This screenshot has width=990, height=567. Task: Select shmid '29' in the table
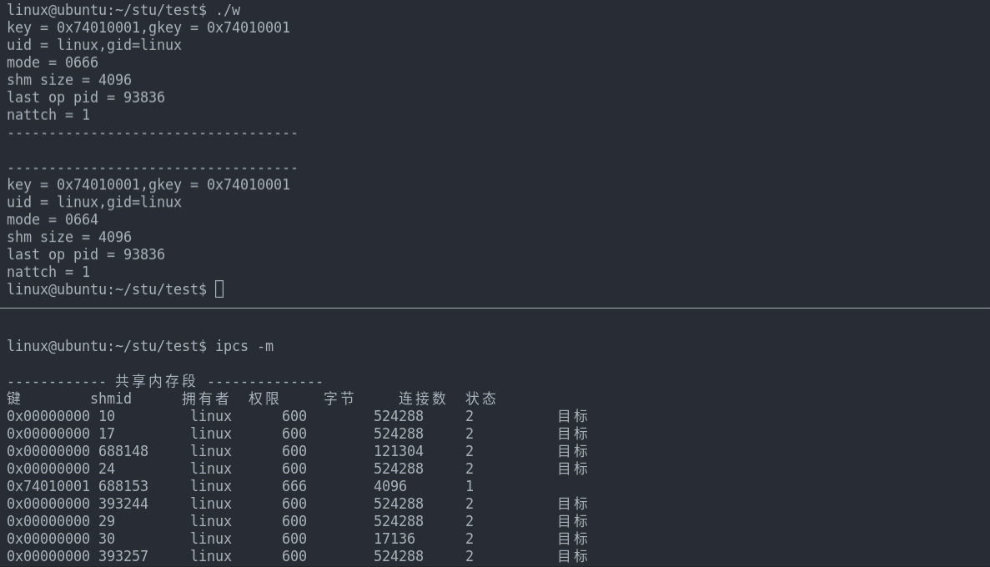107,521
